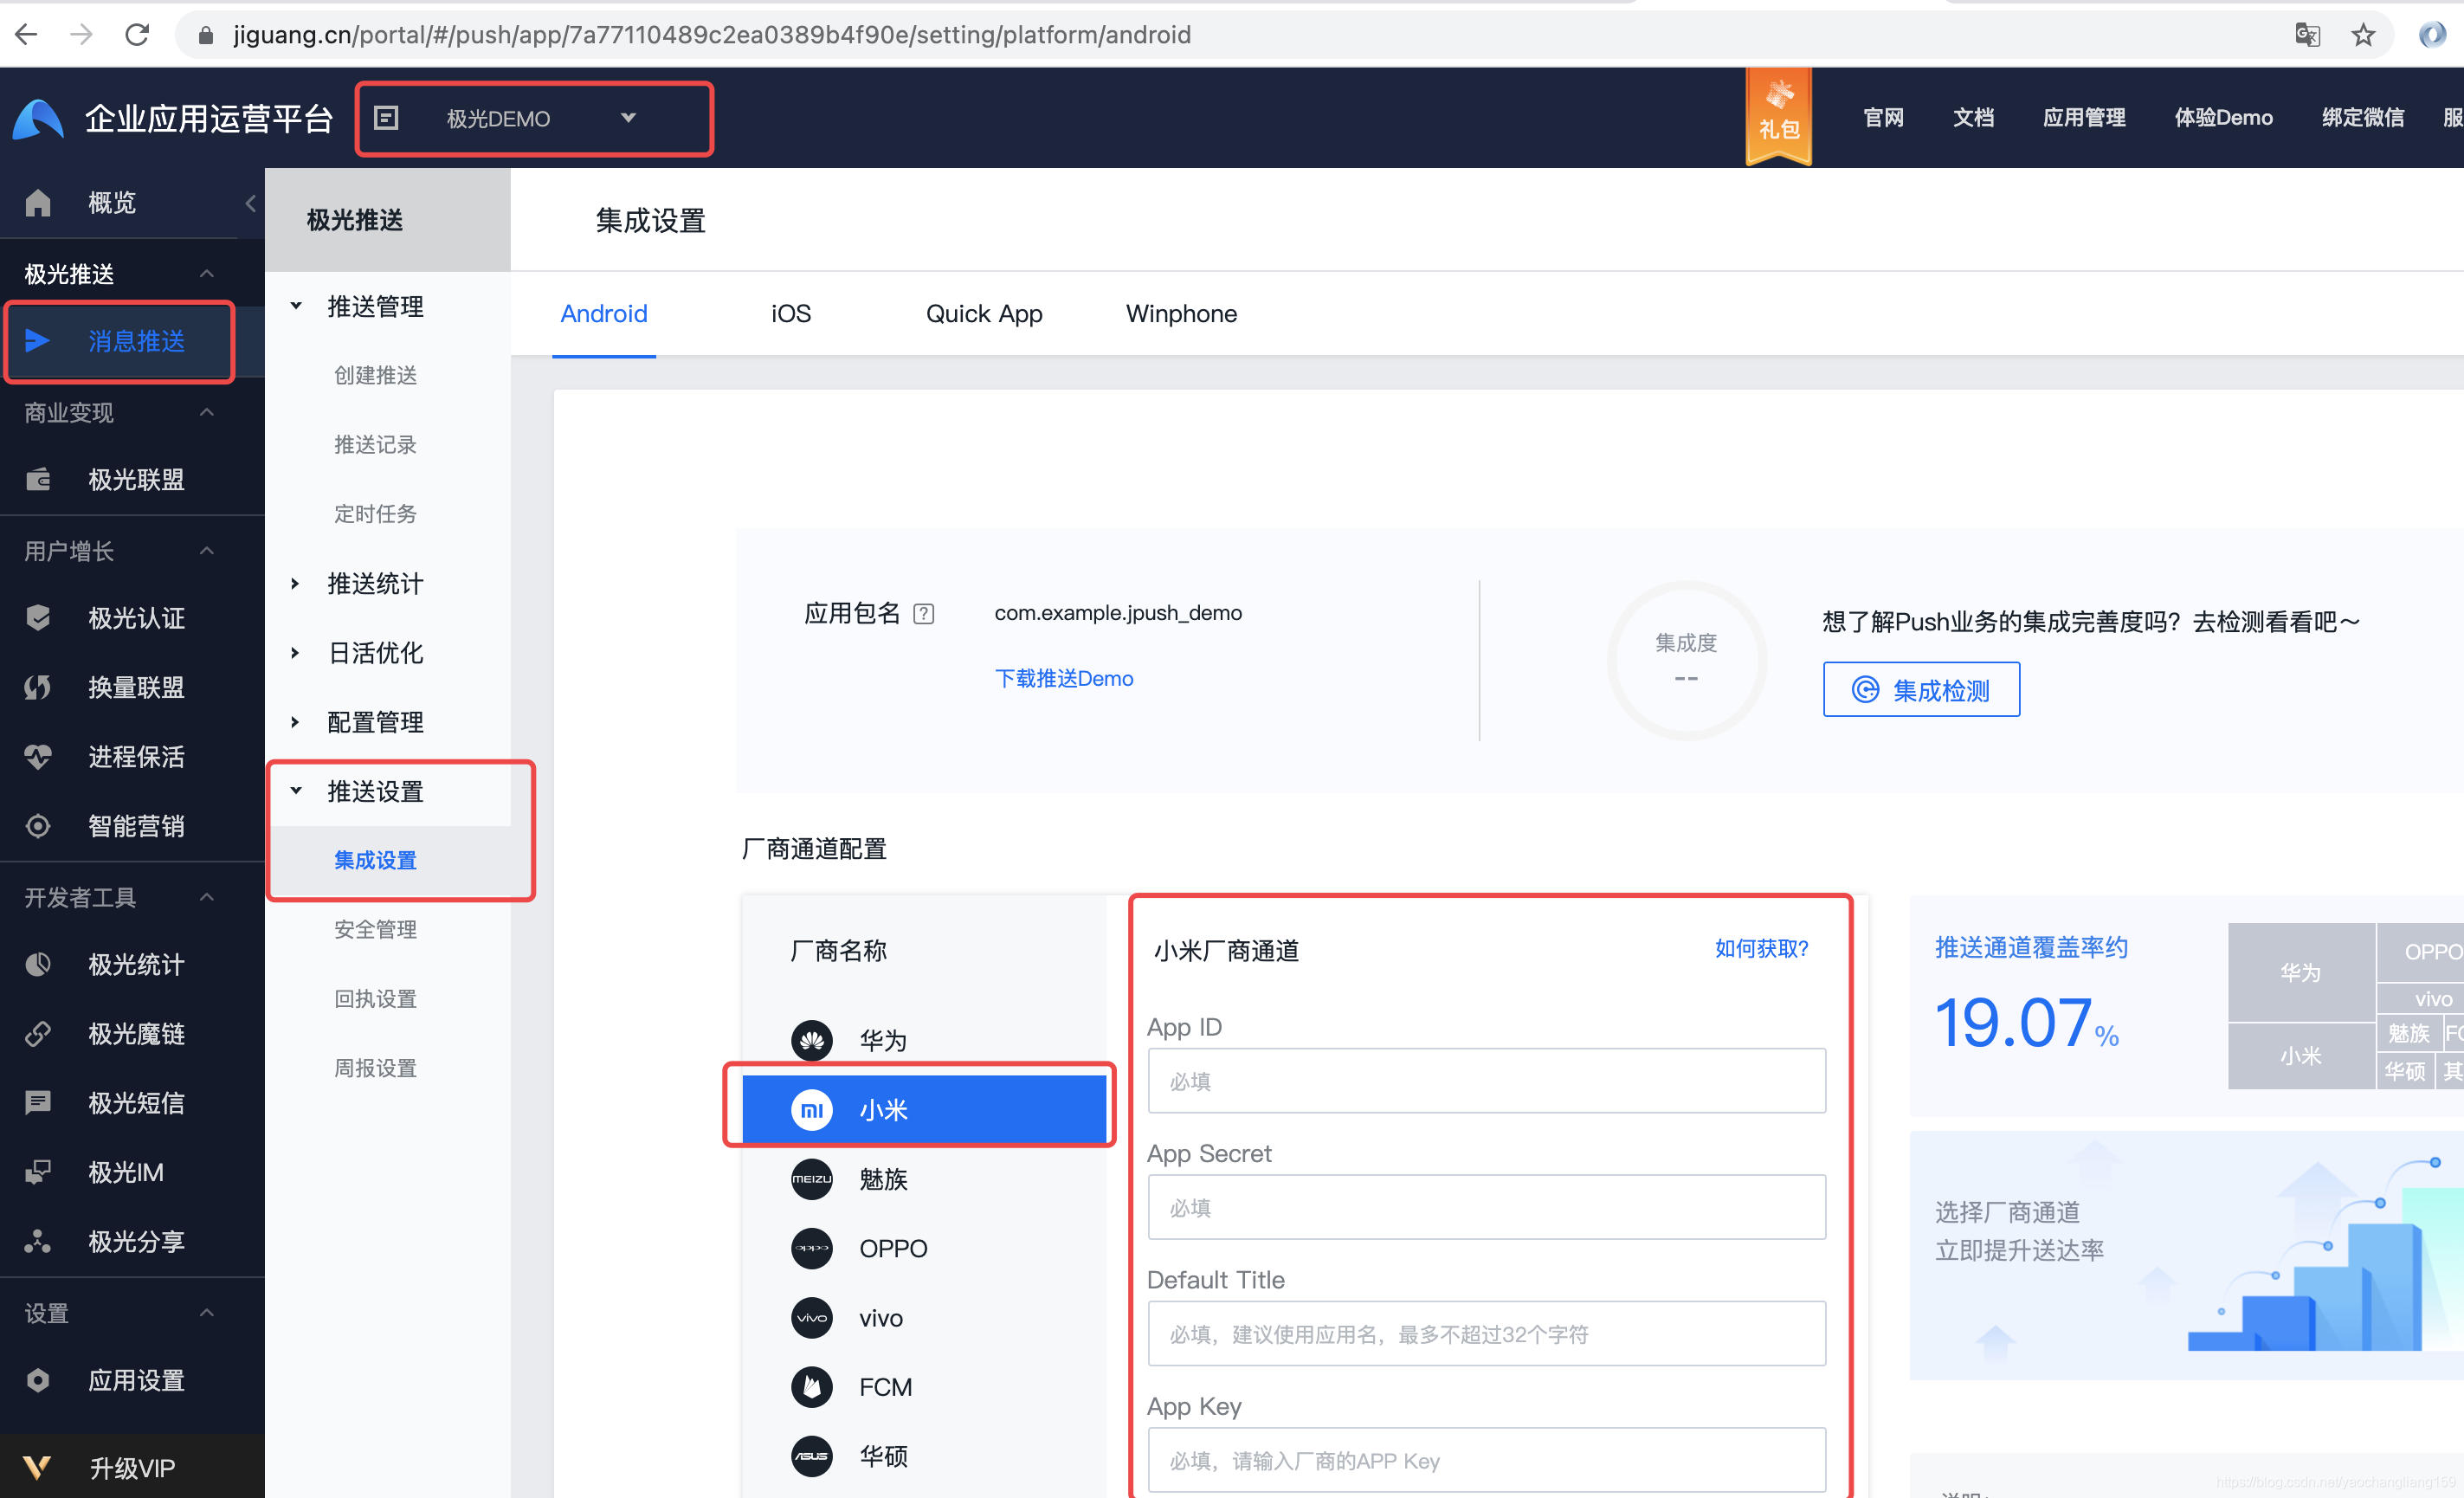This screenshot has width=2464, height=1498.
Task: Open 应用管理 in the top navigation
Action: tap(2084, 118)
